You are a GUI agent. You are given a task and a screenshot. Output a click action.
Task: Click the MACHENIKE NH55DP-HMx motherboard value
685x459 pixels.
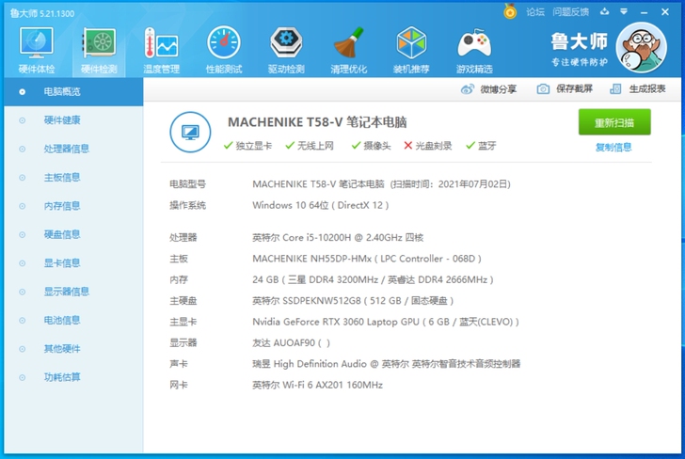pyautogui.click(x=367, y=259)
